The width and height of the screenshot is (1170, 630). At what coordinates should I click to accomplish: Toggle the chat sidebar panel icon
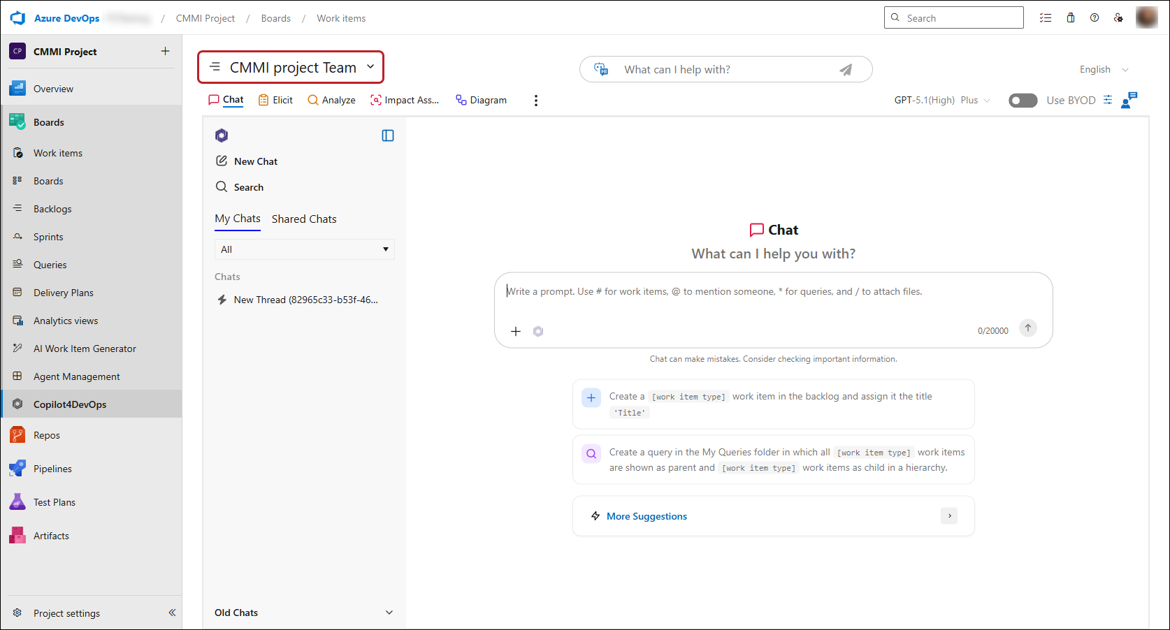(388, 135)
